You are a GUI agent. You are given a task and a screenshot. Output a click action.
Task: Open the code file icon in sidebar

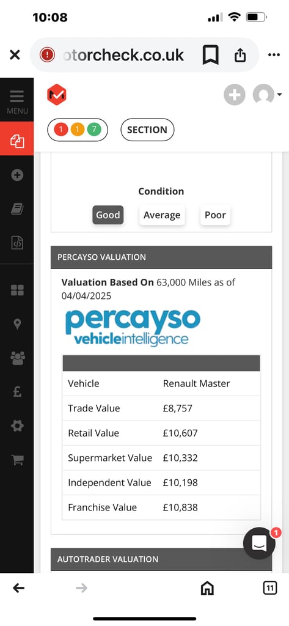(17, 243)
